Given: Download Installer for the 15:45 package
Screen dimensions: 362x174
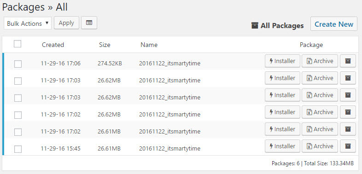Looking at the screenshot, I should click(282, 146).
